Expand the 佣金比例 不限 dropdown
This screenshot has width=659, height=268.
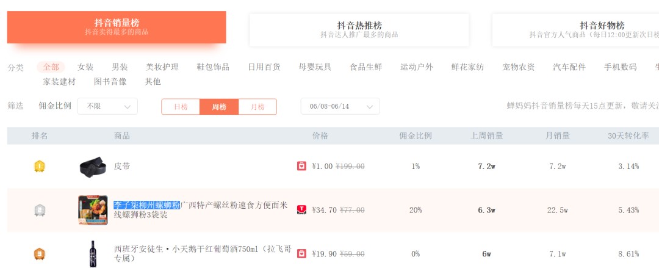[107, 106]
